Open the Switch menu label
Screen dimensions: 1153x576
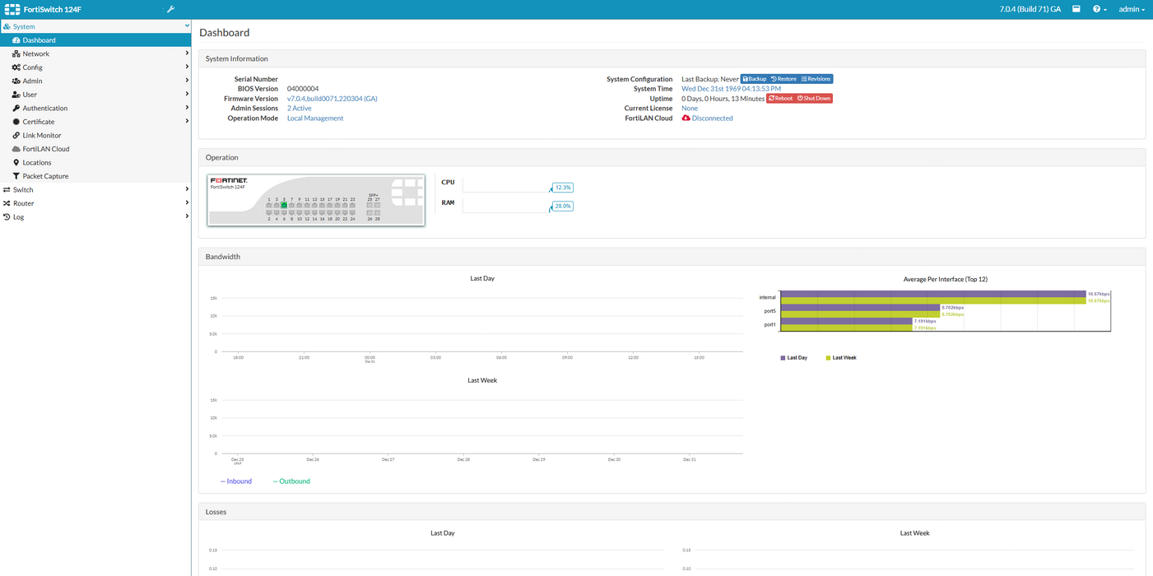click(x=23, y=189)
